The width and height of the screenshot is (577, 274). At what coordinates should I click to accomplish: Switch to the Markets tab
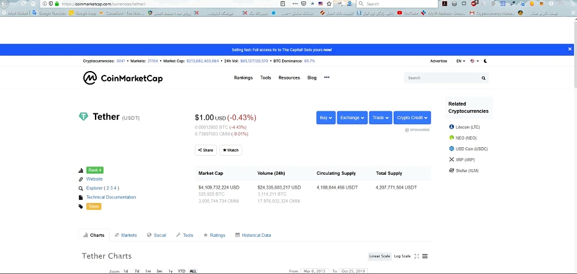[126, 236]
